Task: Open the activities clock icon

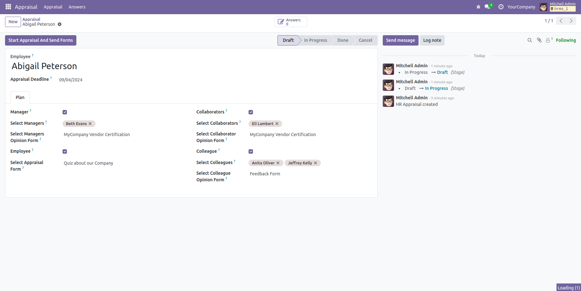Action: coord(501,7)
